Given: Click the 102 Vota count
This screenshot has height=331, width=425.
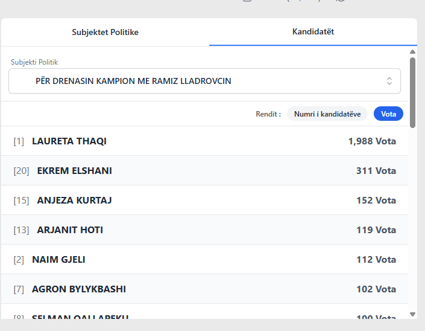Looking at the screenshot, I should (376, 289).
